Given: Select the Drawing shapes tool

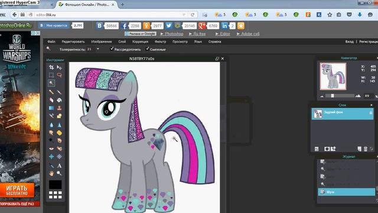Looking at the screenshot, I should pyautogui.click(x=59, y=116).
